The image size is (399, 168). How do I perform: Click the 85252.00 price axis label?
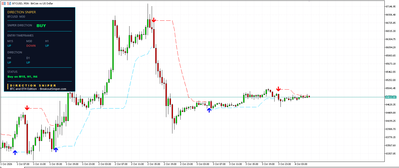click(391, 80)
